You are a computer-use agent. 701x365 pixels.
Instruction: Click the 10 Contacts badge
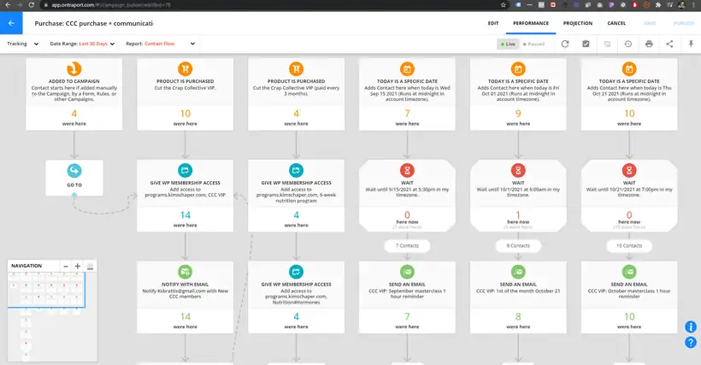[x=629, y=245]
